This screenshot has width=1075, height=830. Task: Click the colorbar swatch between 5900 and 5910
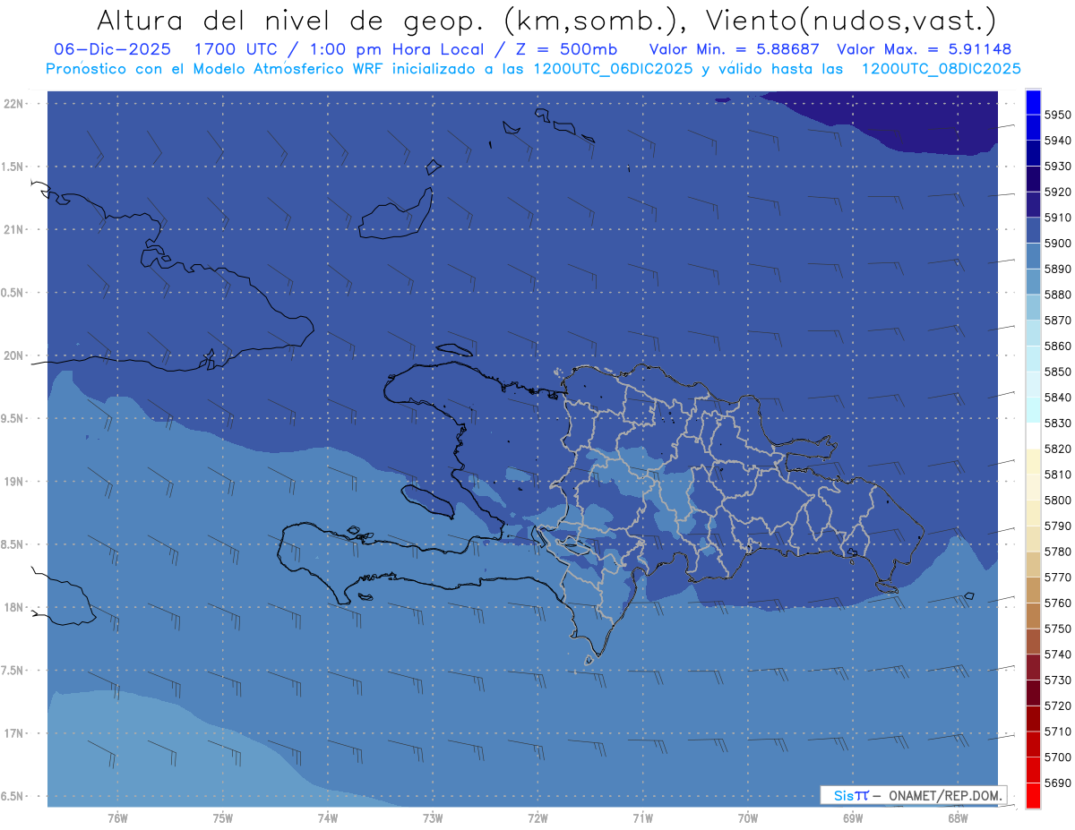click(1033, 230)
